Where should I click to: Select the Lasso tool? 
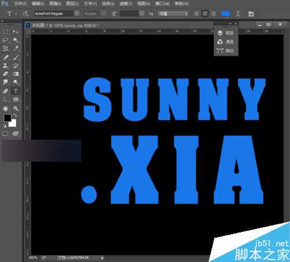(6, 40)
